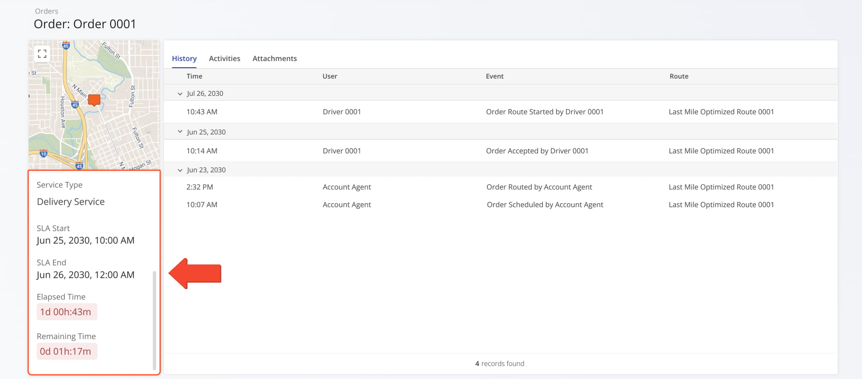Image resolution: width=862 pixels, height=379 pixels.
Task: Switch to the Activities tab
Action: coord(224,58)
